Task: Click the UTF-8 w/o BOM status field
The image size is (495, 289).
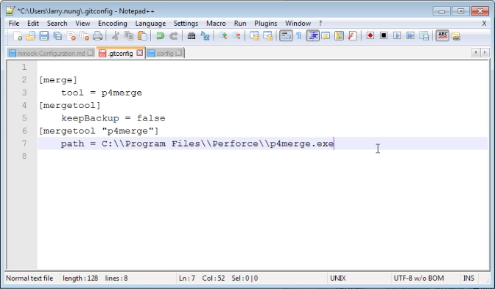Action: (x=418, y=278)
